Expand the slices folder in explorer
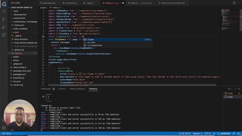Viewport: 242px width, 136px height. [x=16, y=60]
